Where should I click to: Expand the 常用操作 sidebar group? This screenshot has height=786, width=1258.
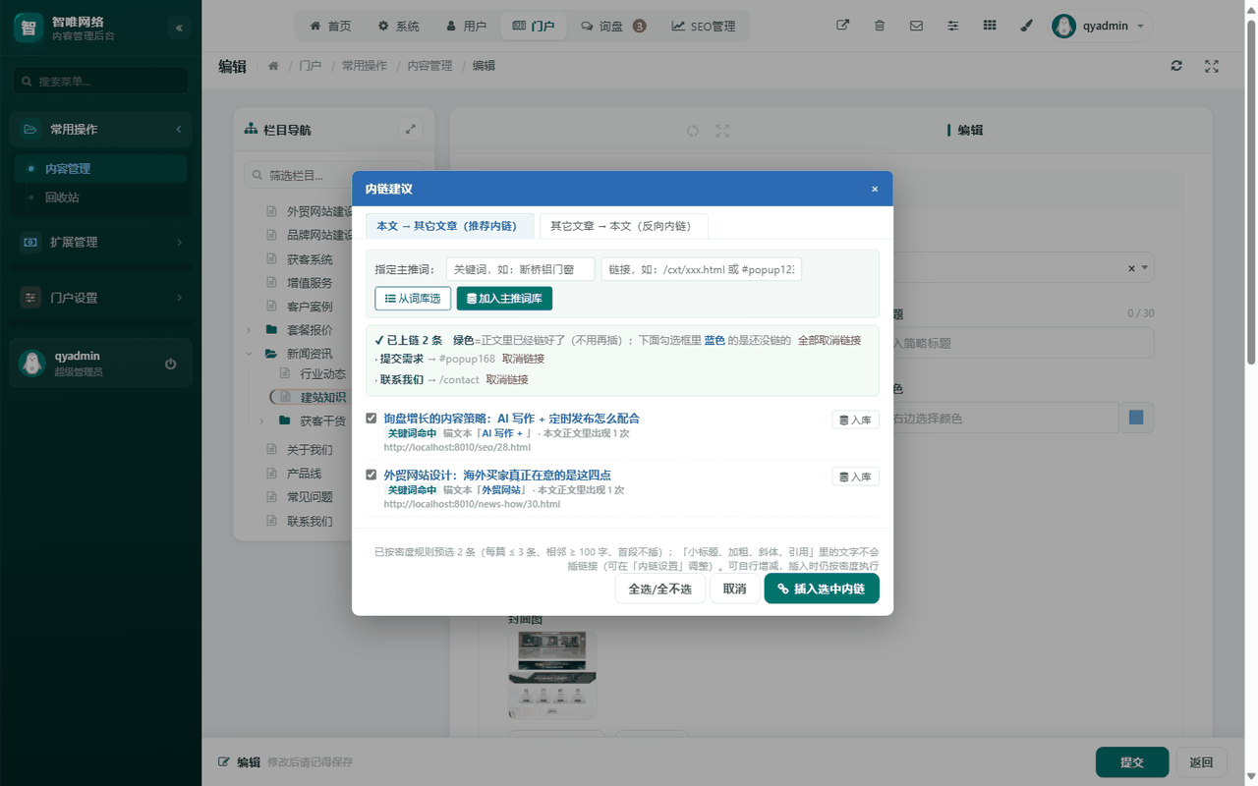(100, 129)
